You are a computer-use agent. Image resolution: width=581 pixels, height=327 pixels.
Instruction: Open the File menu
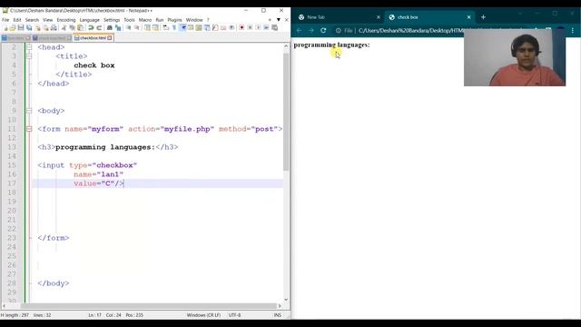pyautogui.click(x=5, y=20)
